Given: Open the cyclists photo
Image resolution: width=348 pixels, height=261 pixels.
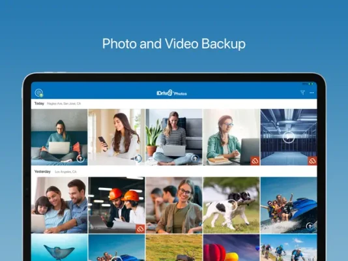Looking at the screenshot, I should coord(289,248).
